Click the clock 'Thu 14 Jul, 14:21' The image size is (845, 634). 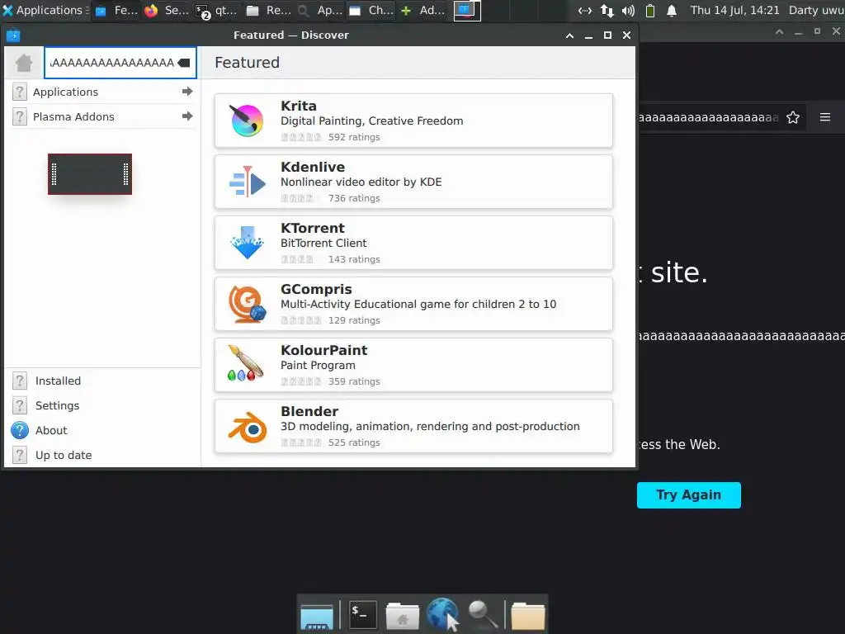tap(734, 10)
